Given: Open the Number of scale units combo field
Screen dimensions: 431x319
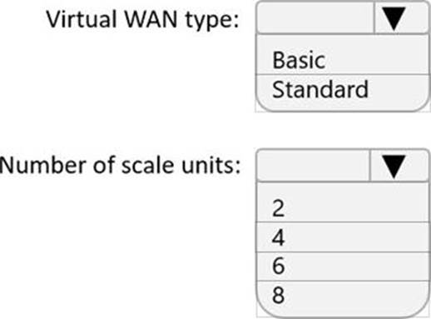Looking at the screenshot, I should (343, 166).
